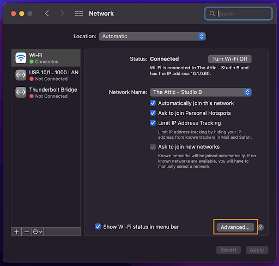The height and width of the screenshot is (266, 279).
Task: Uncheck Limit IP Address Tracking
Action: [x=153, y=123]
